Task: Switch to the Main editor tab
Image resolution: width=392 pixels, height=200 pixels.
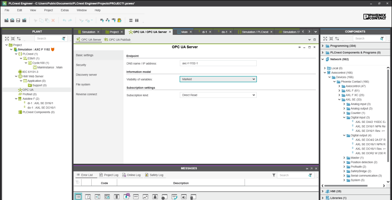Action: 184,32
